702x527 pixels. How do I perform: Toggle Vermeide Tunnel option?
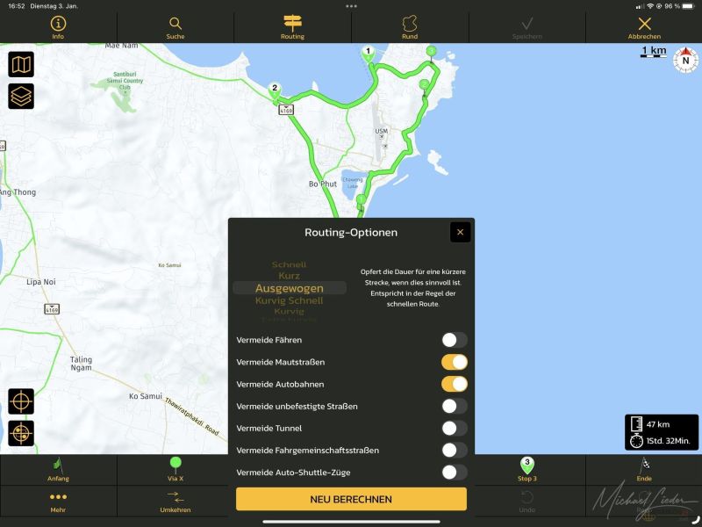(x=454, y=428)
